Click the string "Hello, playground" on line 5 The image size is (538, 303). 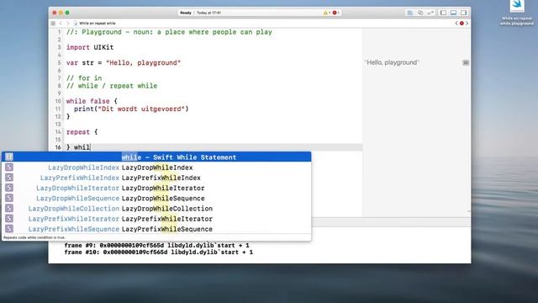pyautogui.click(x=144, y=63)
